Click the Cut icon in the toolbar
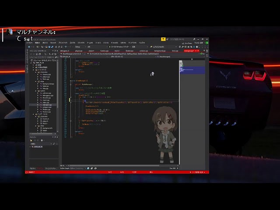The width and height of the screenshot is (280, 210). click(56, 47)
